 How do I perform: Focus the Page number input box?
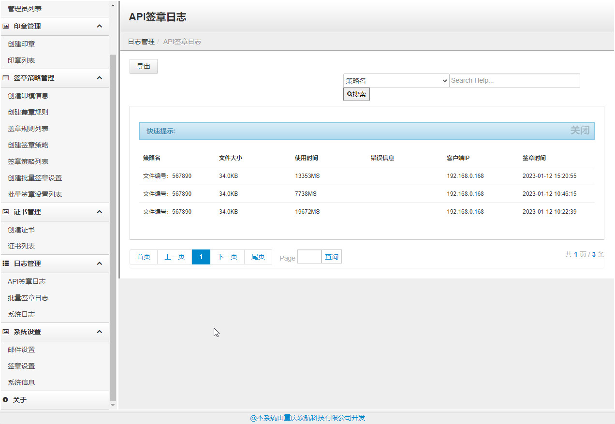pos(309,257)
